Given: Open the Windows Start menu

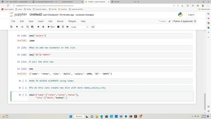Looking at the screenshot, I should tap(71, 116).
